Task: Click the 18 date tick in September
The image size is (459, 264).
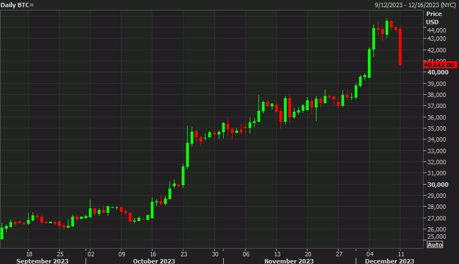Action: click(x=29, y=254)
